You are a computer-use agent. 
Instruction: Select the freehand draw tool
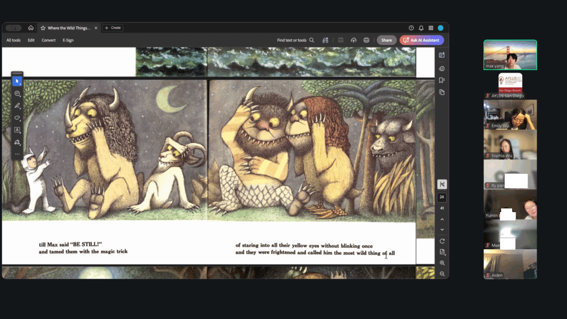tap(17, 118)
